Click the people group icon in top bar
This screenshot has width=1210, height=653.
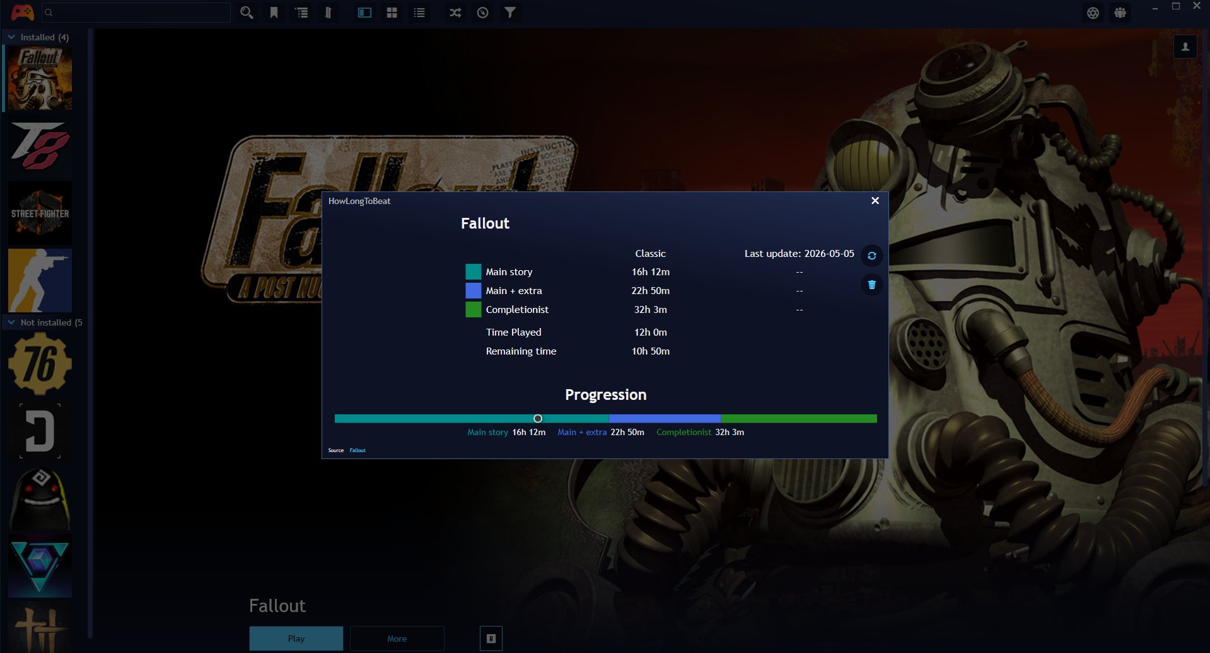click(x=1120, y=13)
